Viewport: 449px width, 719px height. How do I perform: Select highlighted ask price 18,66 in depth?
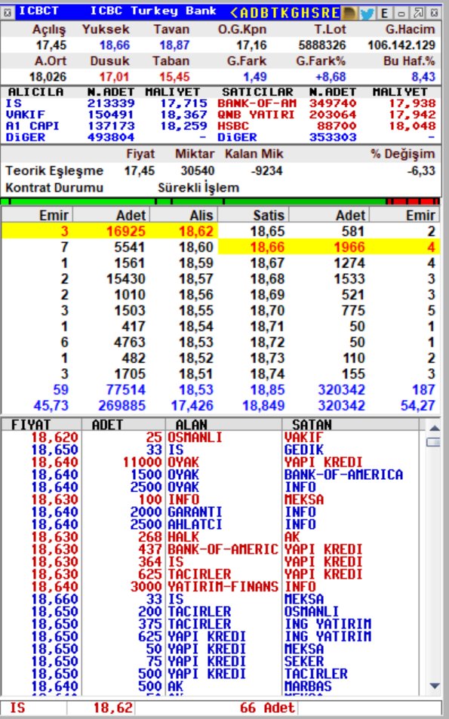pyautogui.click(x=267, y=247)
